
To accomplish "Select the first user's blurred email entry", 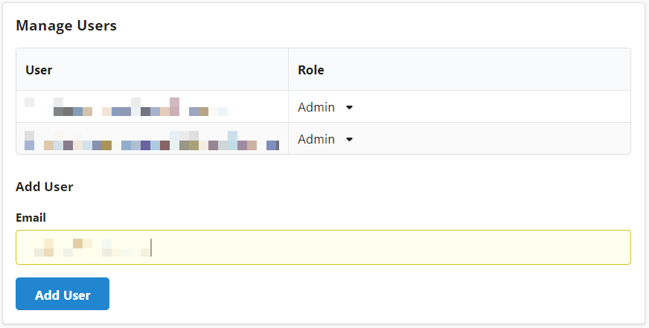I will tap(127, 107).
